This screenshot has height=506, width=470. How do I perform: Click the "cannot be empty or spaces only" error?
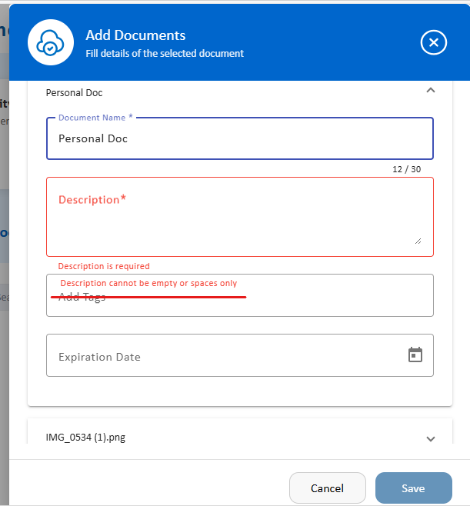click(x=148, y=283)
